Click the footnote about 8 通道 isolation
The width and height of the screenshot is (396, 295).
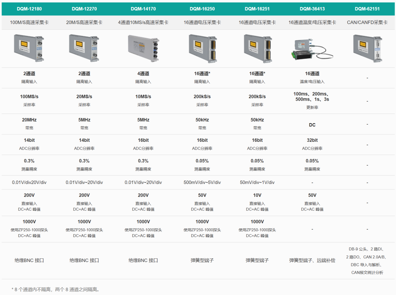tap(56, 290)
